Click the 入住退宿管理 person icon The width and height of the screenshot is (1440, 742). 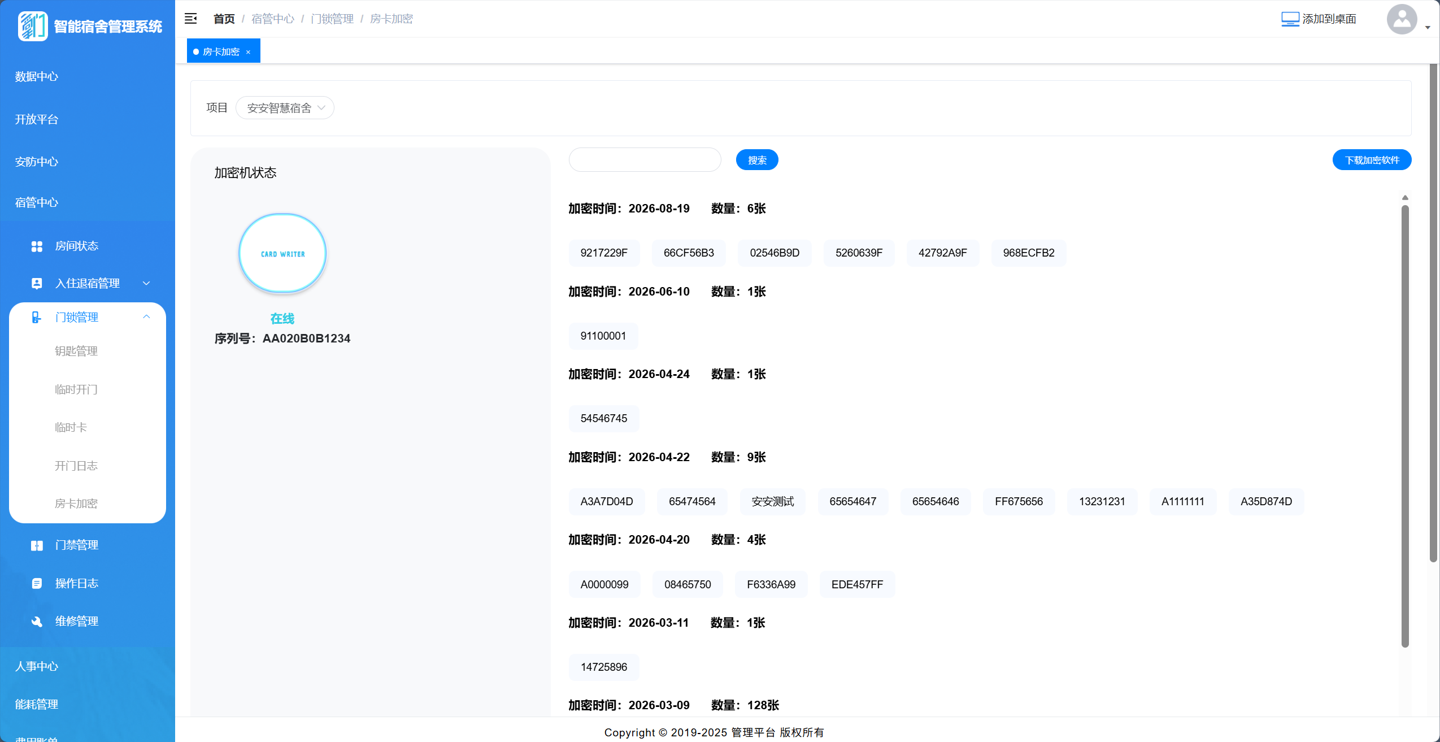point(37,284)
